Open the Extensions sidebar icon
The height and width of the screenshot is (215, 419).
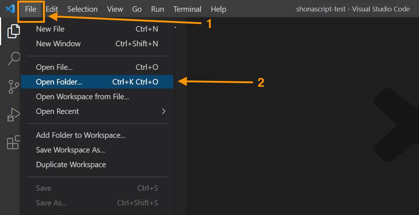pyautogui.click(x=14, y=142)
